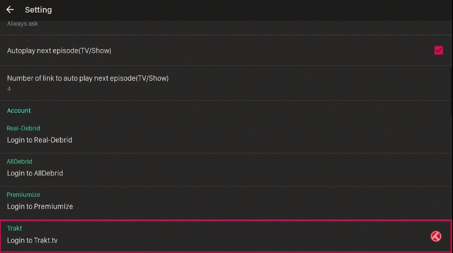This screenshot has height=253, width=453.
Task: Select the Real-Debrid heading
Action: coord(24,128)
